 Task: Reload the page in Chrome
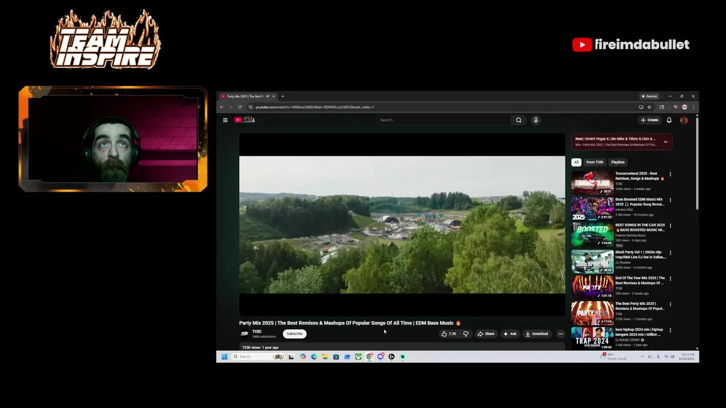tap(240, 107)
